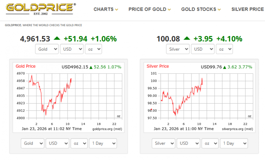Click green up arrow beside silver price

[x=187, y=38]
